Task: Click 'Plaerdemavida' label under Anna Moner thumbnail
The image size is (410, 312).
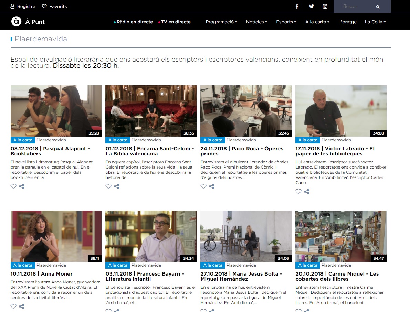Action: tap(51, 265)
